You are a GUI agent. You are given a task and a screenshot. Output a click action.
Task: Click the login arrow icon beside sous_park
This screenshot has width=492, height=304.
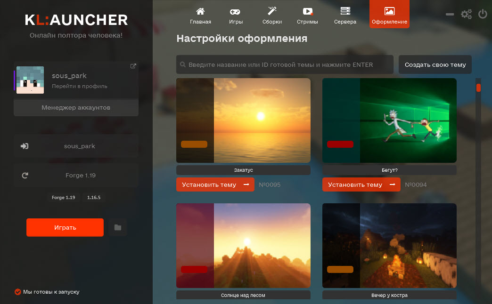pyautogui.click(x=25, y=146)
